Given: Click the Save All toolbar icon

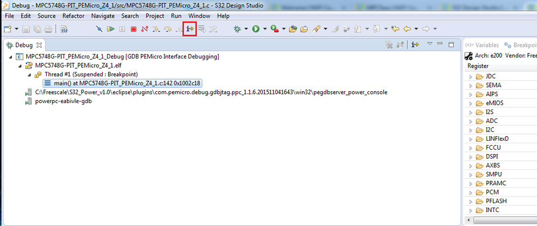Looking at the screenshot, I should pos(37,29).
